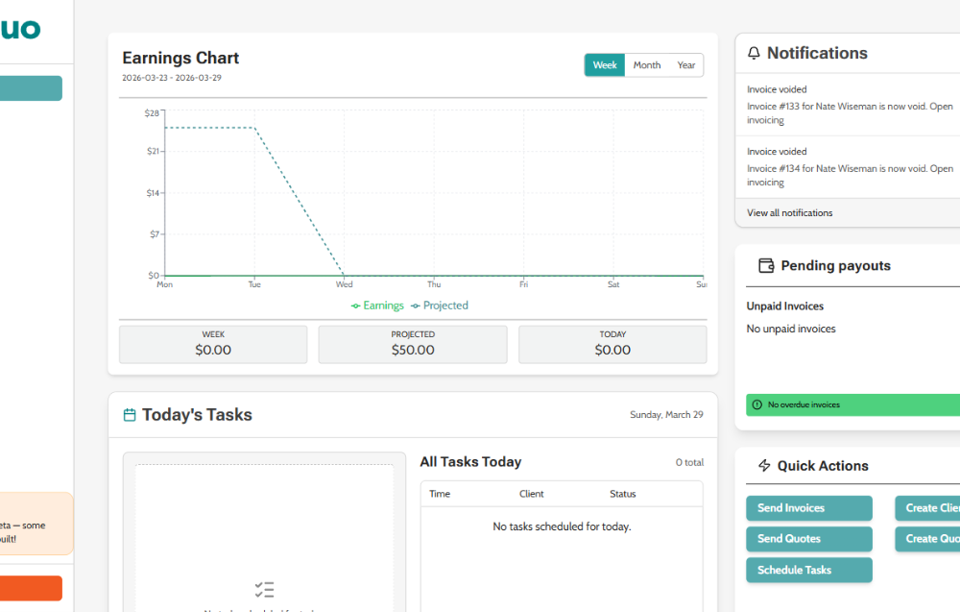Viewport: 960px width, 612px height.
Task: Toggle the Earnings legend marker
Action: click(x=356, y=306)
